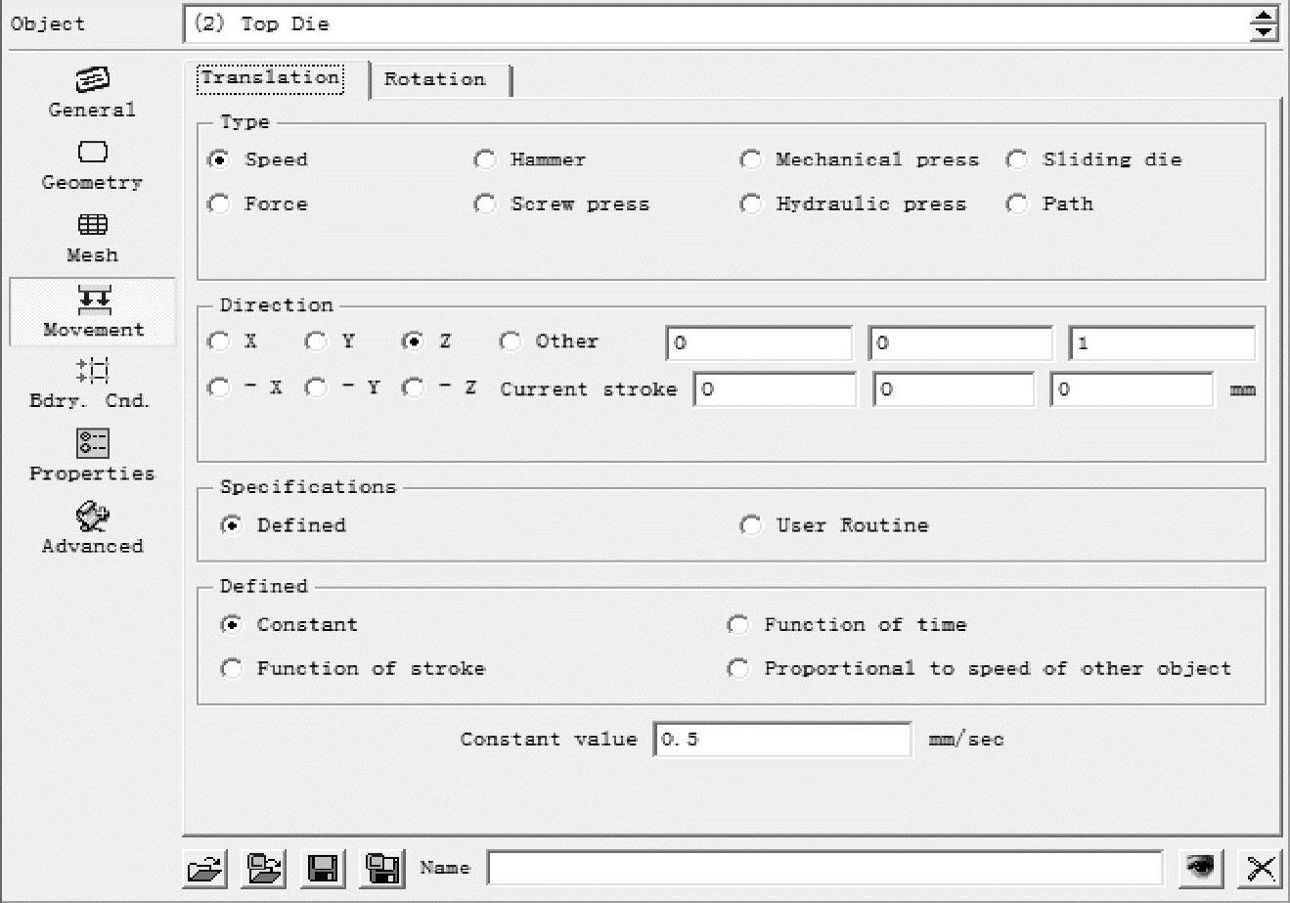Image resolution: width=1290 pixels, height=903 pixels.
Task: Click the single floppy disk save icon
Action: coord(323,868)
